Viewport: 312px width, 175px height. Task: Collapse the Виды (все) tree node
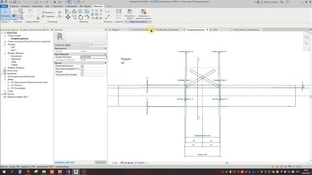(x=2, y=33)
